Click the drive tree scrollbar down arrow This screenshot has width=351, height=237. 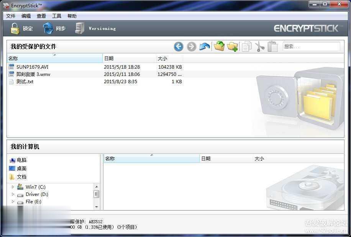[x=97, y=207]
